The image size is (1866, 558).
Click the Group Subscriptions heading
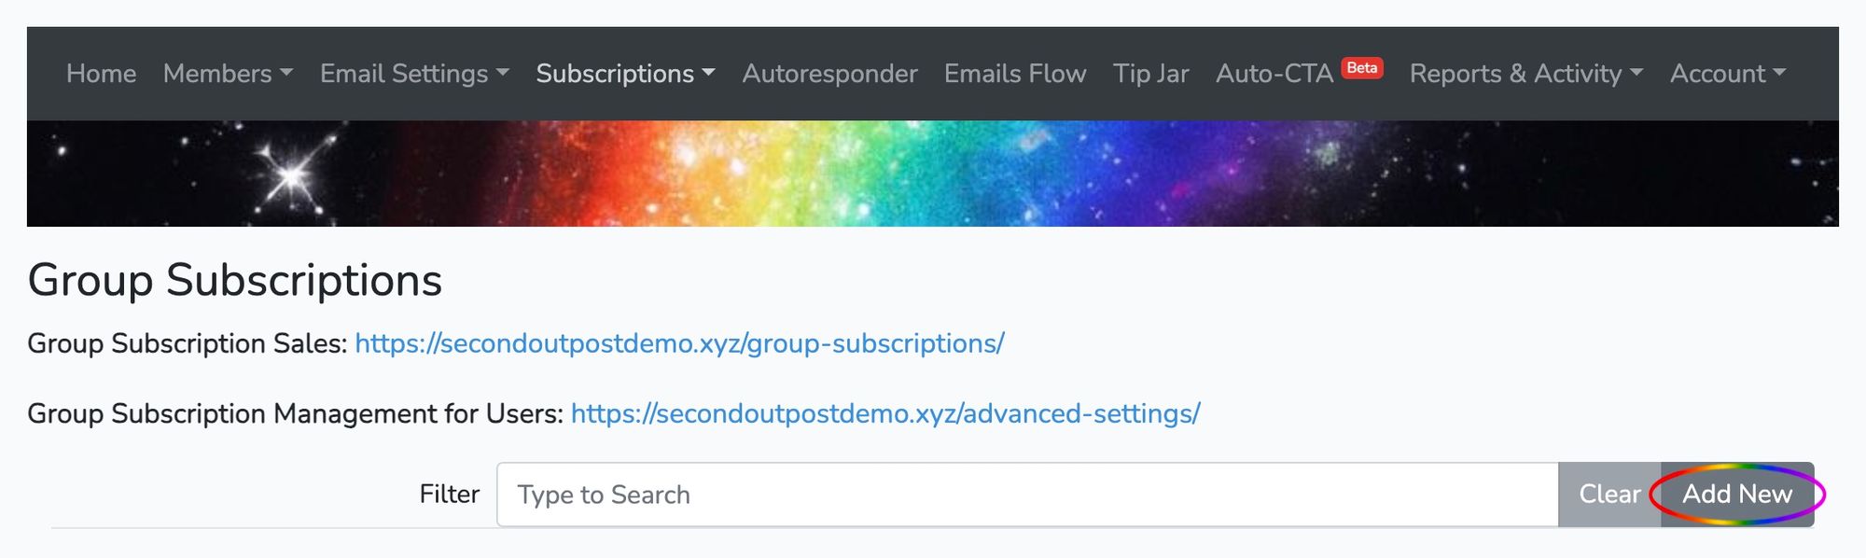pos(235,280)
